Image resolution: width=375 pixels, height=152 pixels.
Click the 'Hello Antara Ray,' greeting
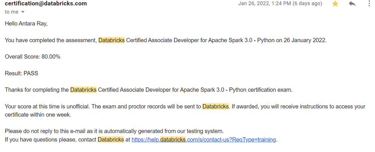[26, 24]
